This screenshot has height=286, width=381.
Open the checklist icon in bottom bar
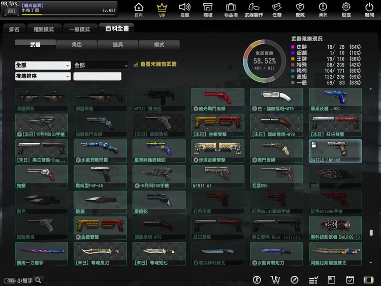tap(313, 280)
